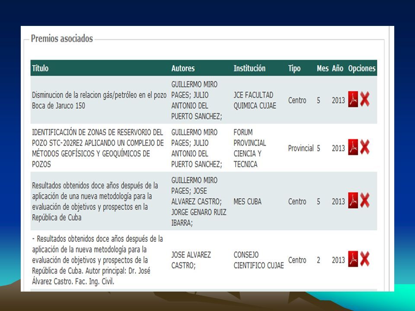Select month '5' in FORUM PROVINCIAL row
The width and height of the screenshot is (415, 311).
[319, 148]
